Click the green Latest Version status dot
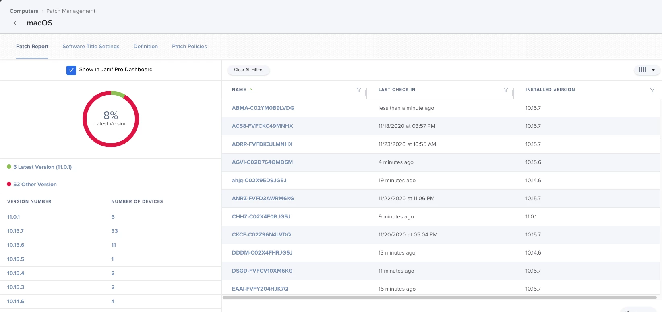The image size is (662, 312). point(9,167)
